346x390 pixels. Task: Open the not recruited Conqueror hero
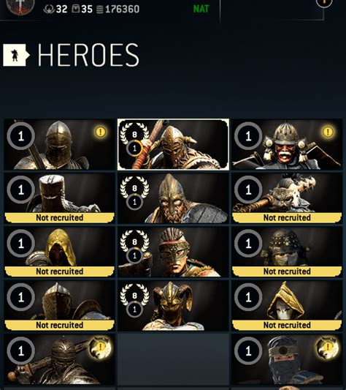[60, 198]
